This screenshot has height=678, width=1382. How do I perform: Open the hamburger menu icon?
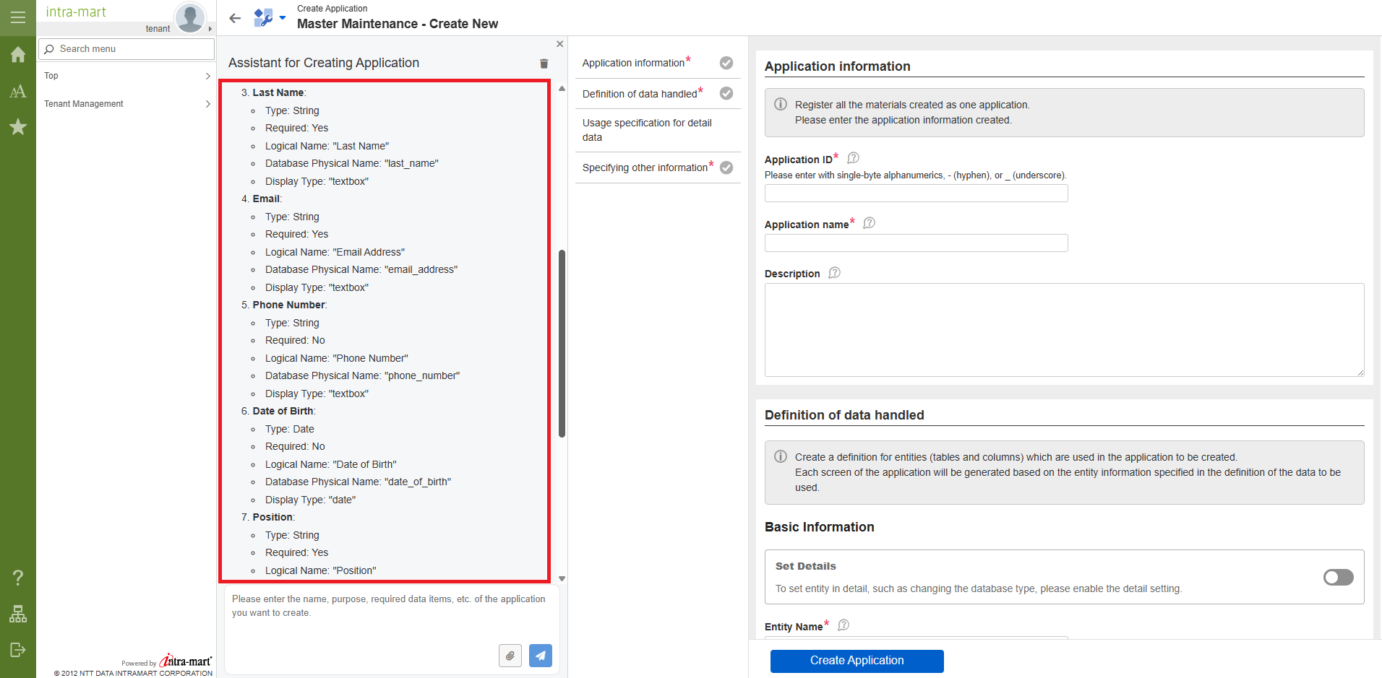click(x=18, y=17)
